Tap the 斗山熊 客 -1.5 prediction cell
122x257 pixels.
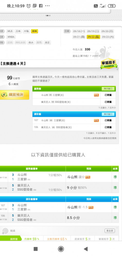coord(89,207)
